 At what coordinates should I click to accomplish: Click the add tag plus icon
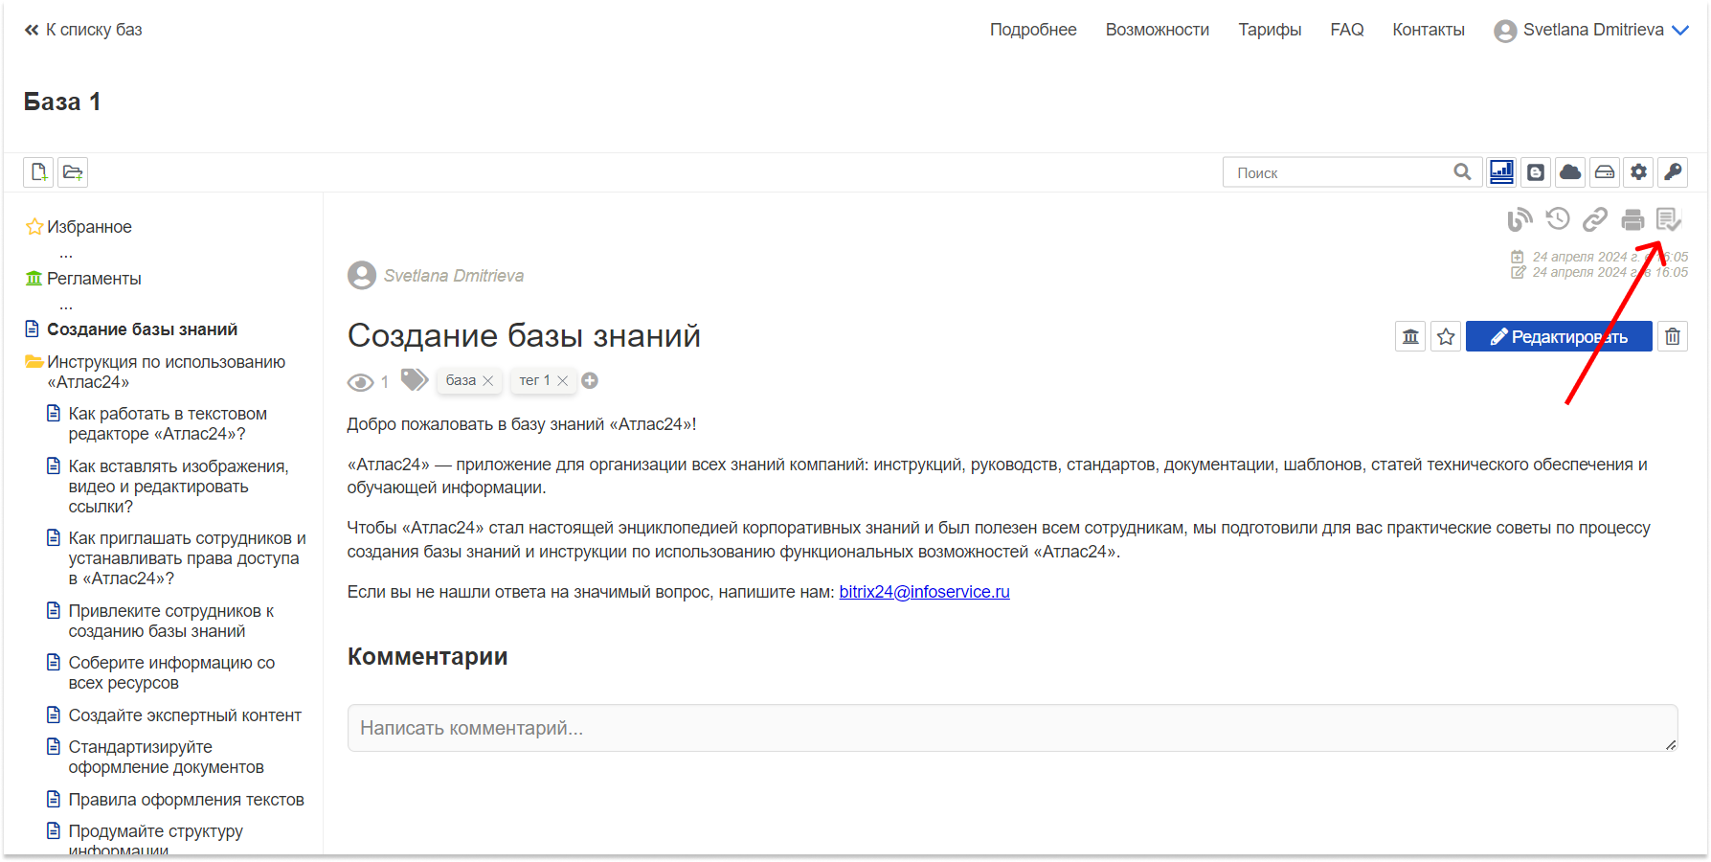coord(590,380)
